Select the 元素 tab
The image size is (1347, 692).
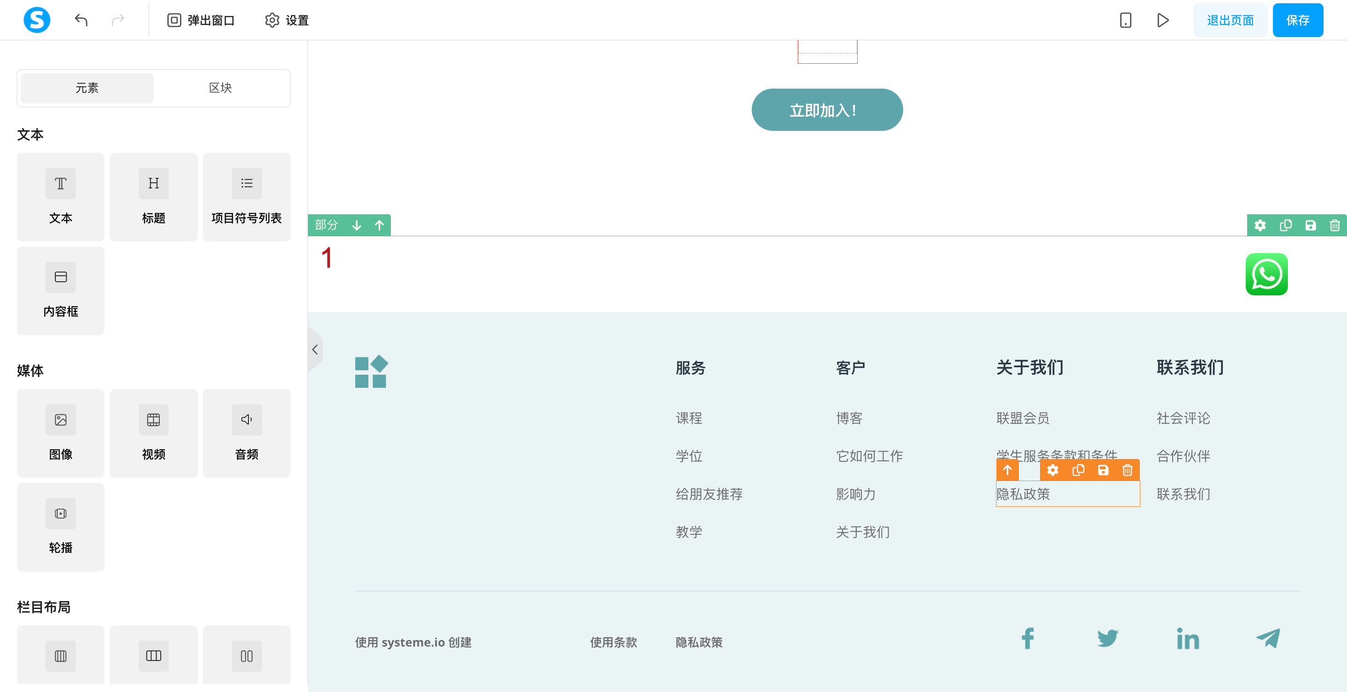87,88
